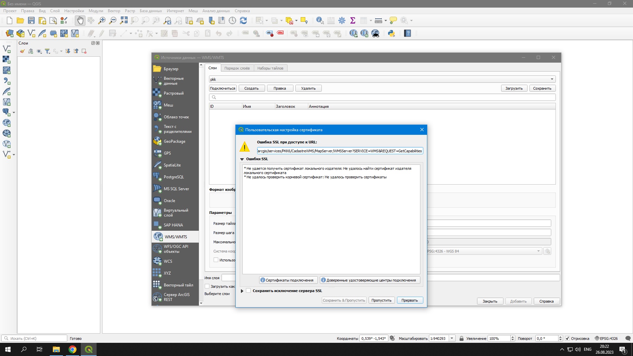The height and width of the screenshot is (356, 633).
Task: Switch to the Наборы тайлов tab
Action: click(x=270, y=68)
